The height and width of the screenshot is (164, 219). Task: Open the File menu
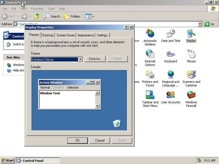[x=5, y=9]
